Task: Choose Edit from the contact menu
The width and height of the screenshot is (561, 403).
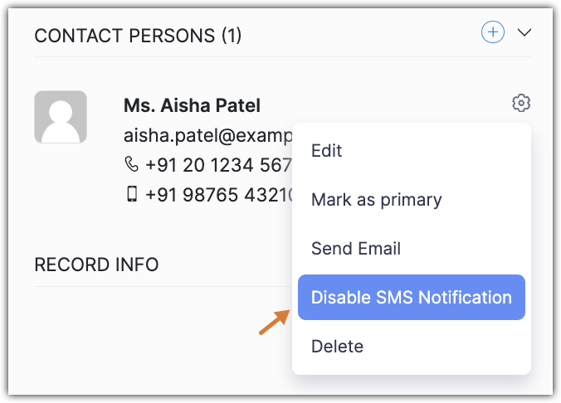Action: [x=326, y=151]
